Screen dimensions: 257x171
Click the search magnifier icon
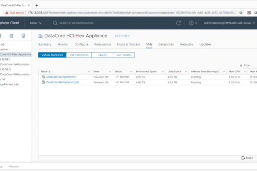click(55, 23)
